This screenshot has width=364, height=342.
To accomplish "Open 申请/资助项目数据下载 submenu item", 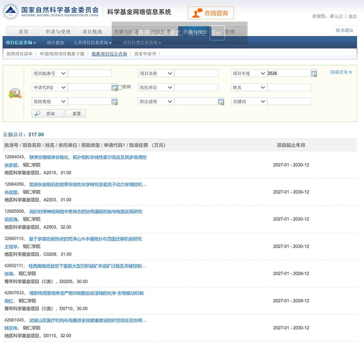I will click(x=62, y=54).
